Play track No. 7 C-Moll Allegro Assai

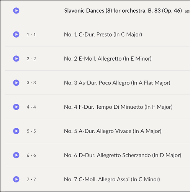(x=16, y=179)
